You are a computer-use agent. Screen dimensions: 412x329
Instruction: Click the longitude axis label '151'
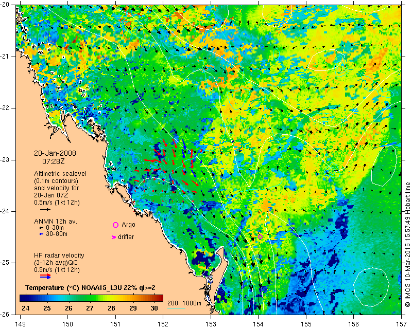pyautogui.click(x=115, y=324)
